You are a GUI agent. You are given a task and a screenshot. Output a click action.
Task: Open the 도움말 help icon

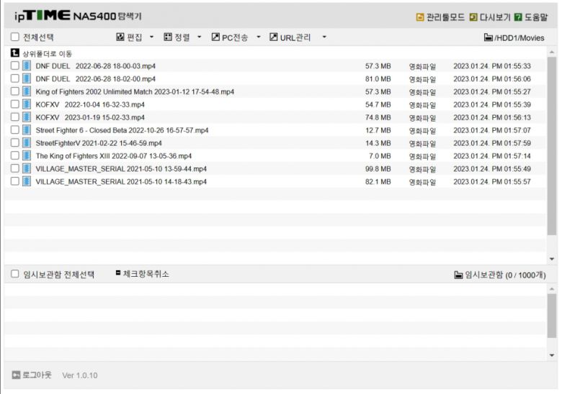pyautogui.click(x=517, y=17)
